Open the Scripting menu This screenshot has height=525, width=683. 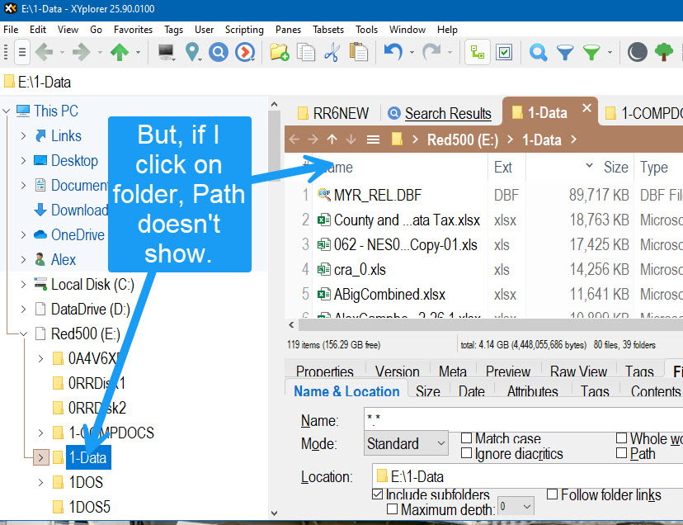click(244, 30)
